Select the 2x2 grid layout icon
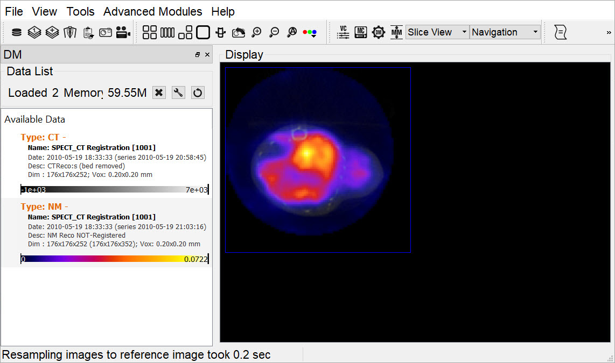The width and height of the screenshot is (615, 363). tap(150, 33)
